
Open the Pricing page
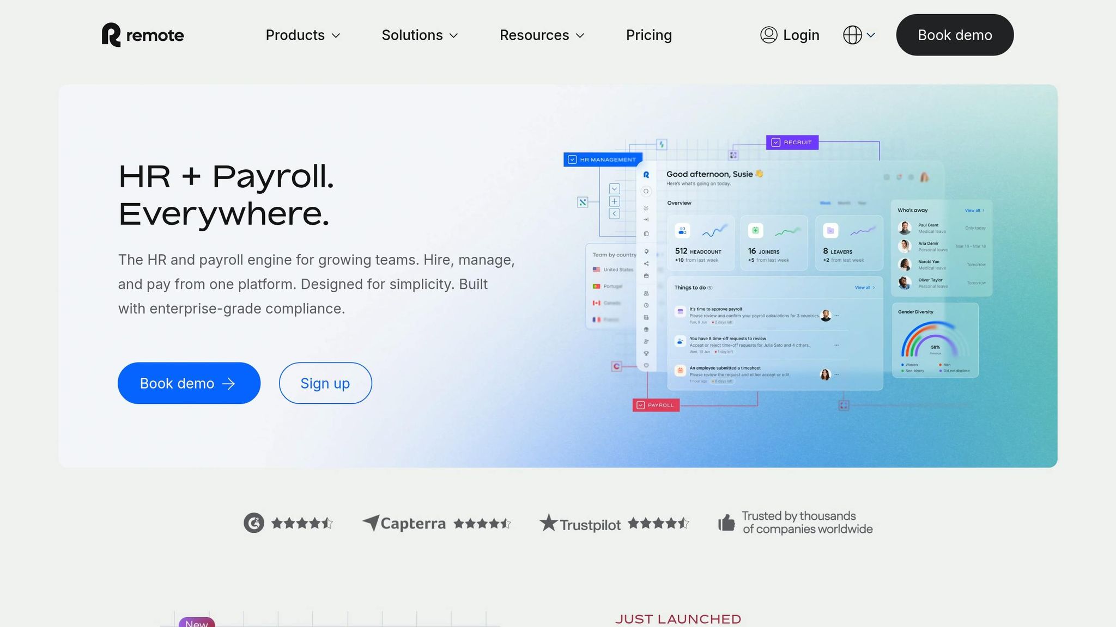tap(648, 35)
